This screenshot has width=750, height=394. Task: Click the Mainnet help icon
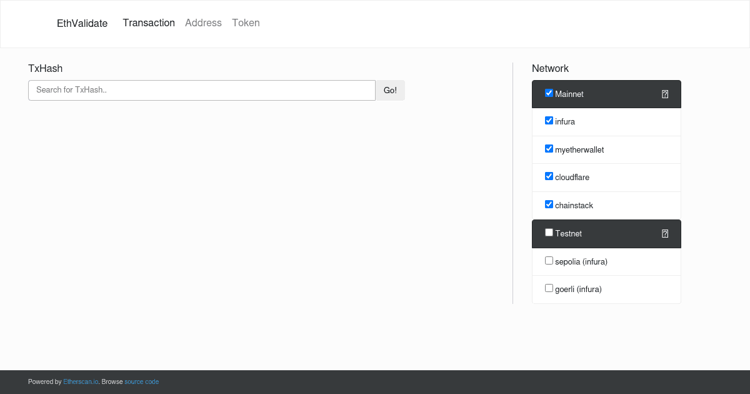click(664, 93)
